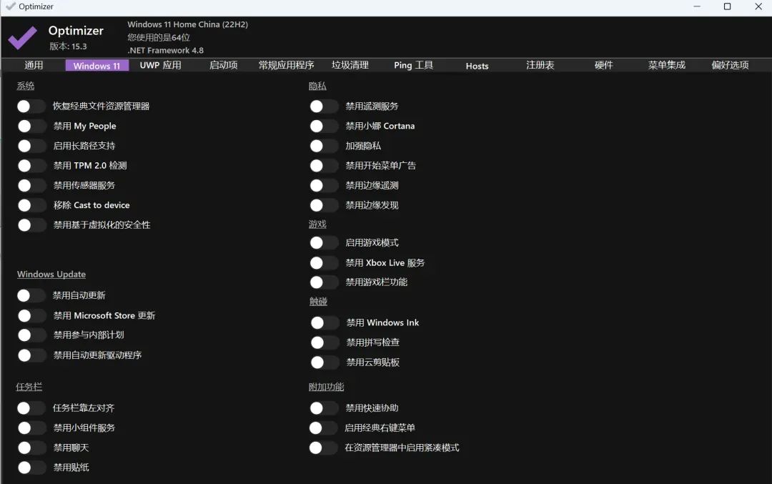Select the Windows 11 tab
Image resolution: width=772 pixels, height=484 pixels.
[97, 66]
